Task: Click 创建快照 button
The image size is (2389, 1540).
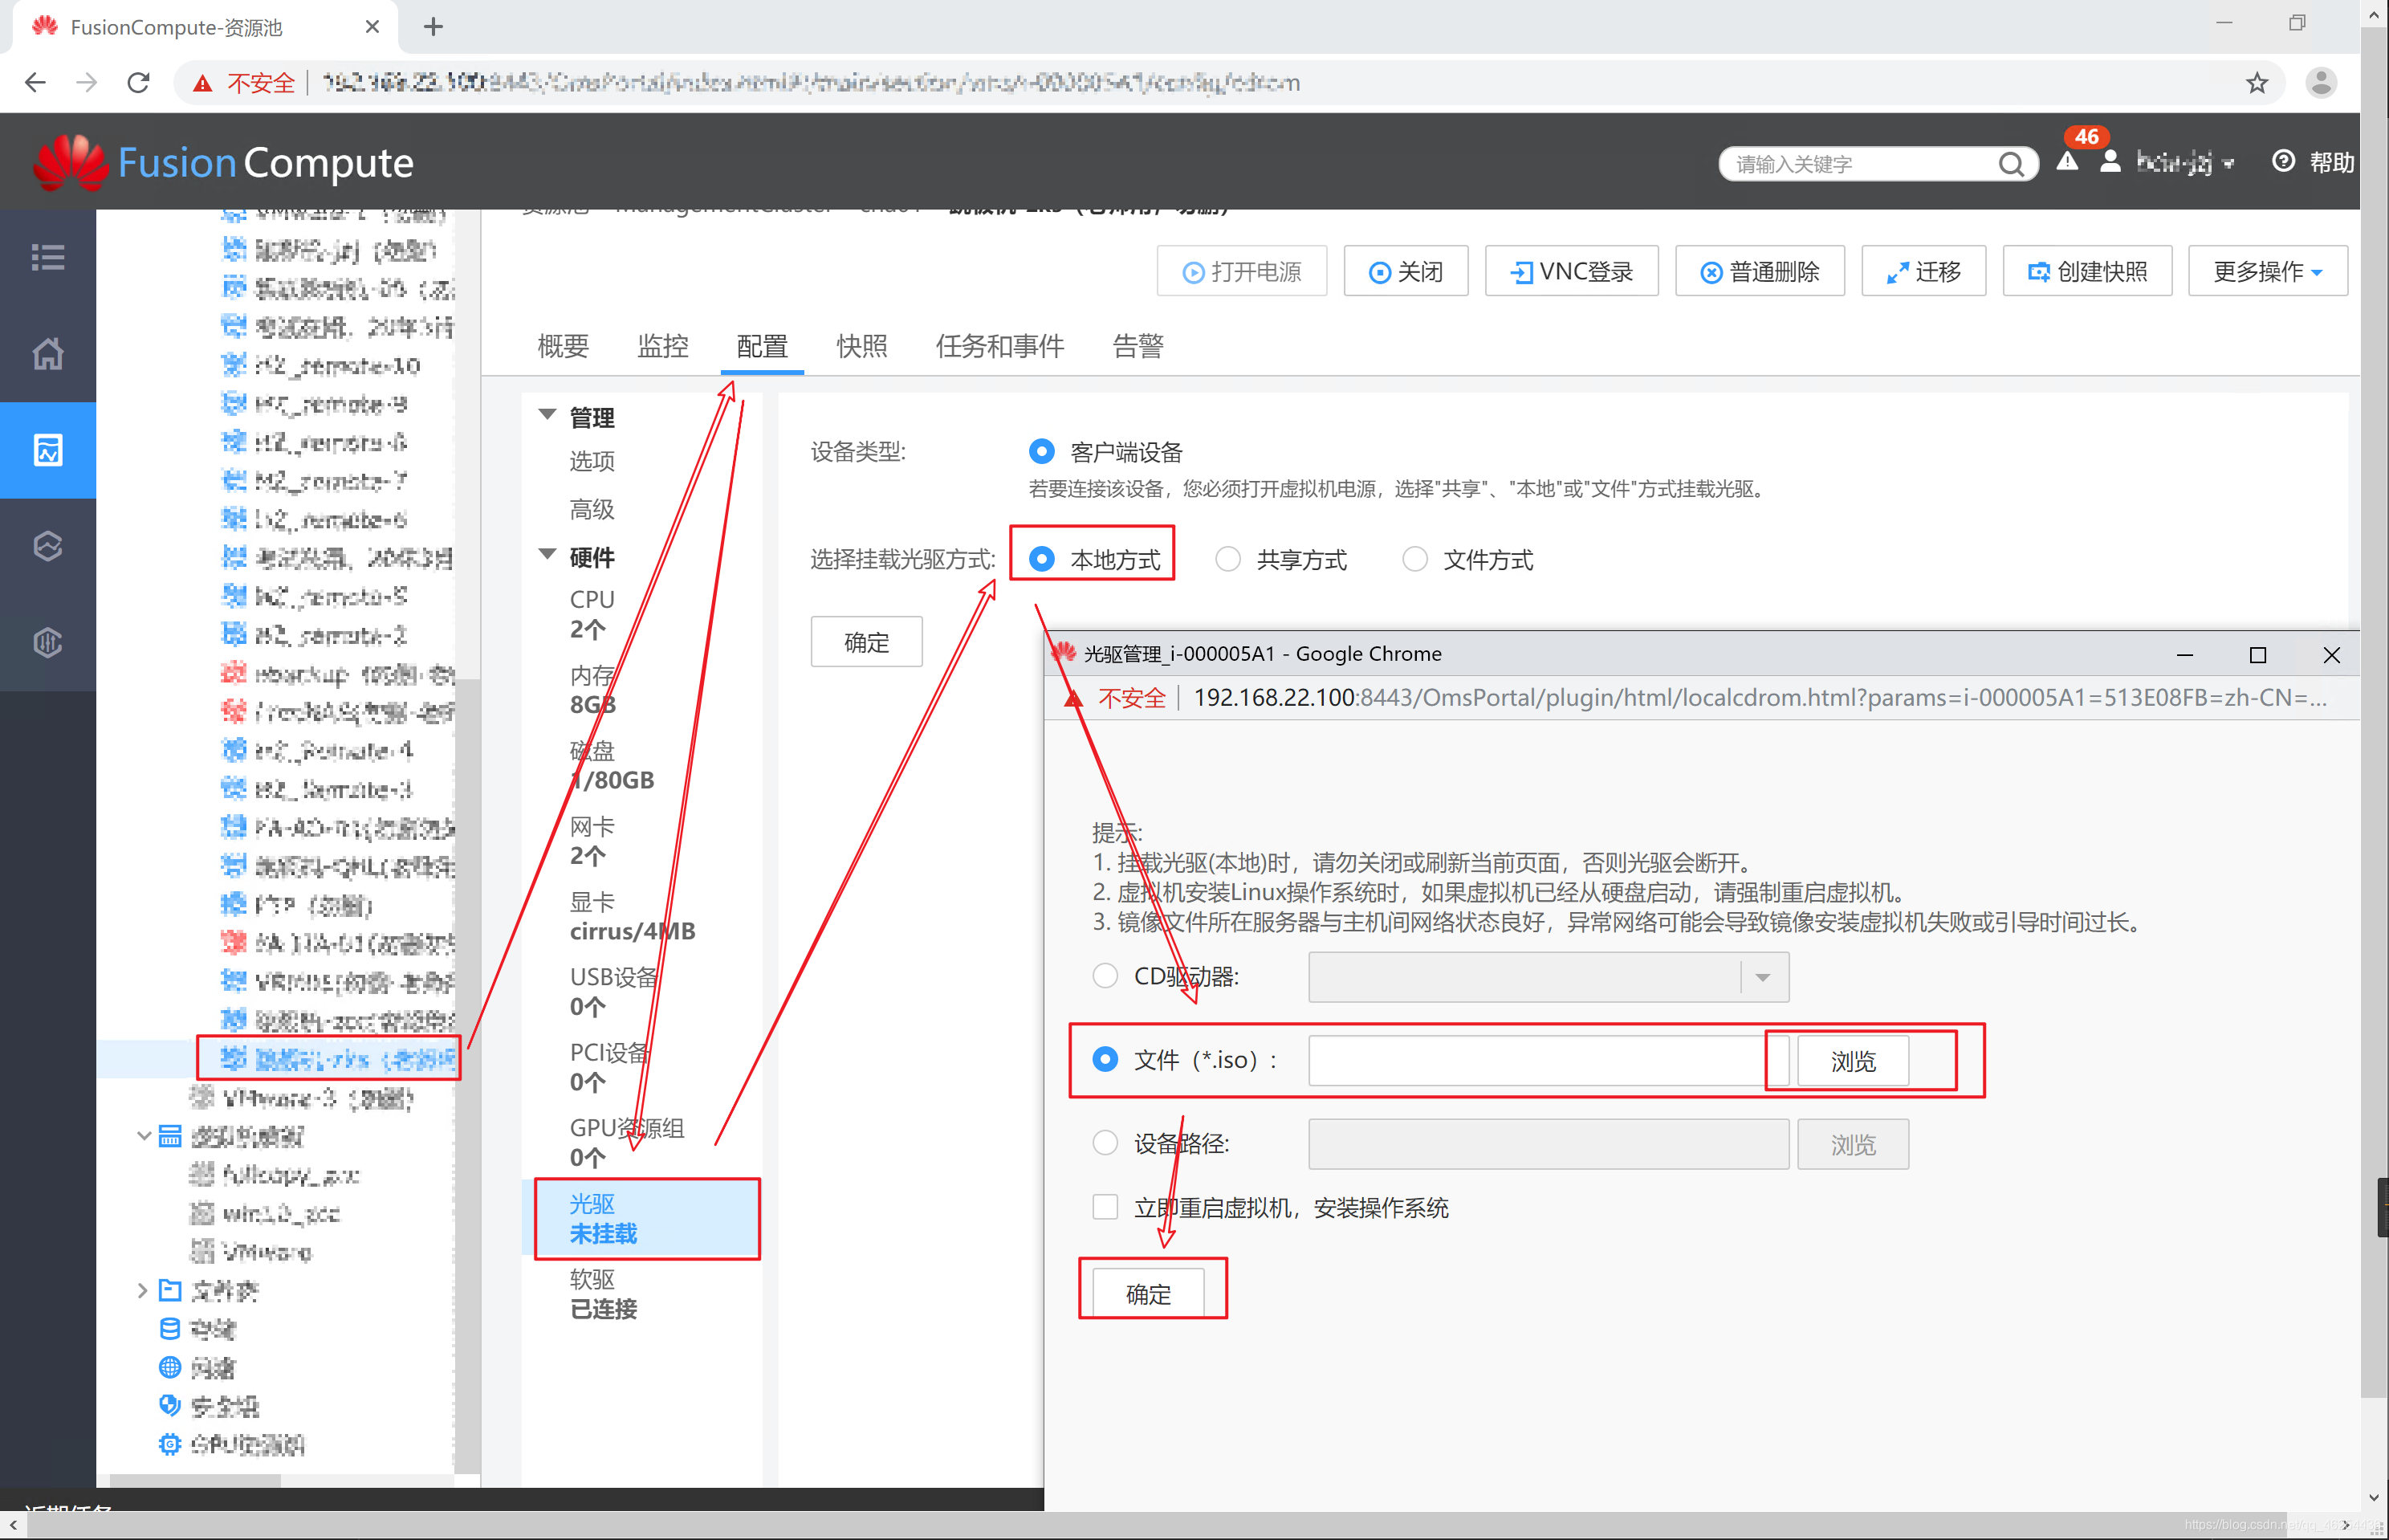Action: coord(2087,271)
